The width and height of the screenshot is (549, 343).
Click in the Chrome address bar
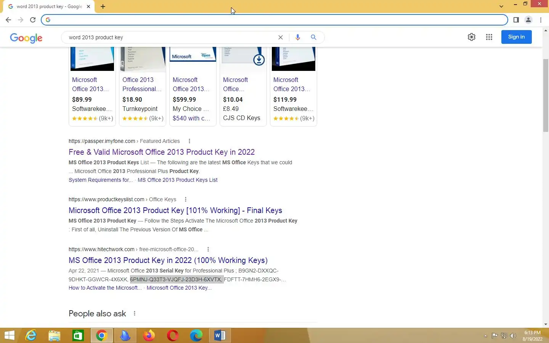click(274, 20)
